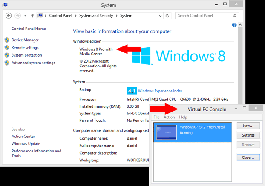Click the Back arrow in System window
This screenshot has width=265, height=186.
[9, 16]
